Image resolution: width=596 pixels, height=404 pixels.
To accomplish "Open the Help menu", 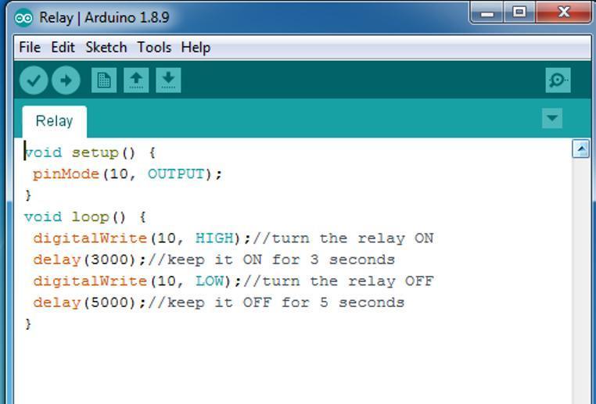I will tap(196, 48).
